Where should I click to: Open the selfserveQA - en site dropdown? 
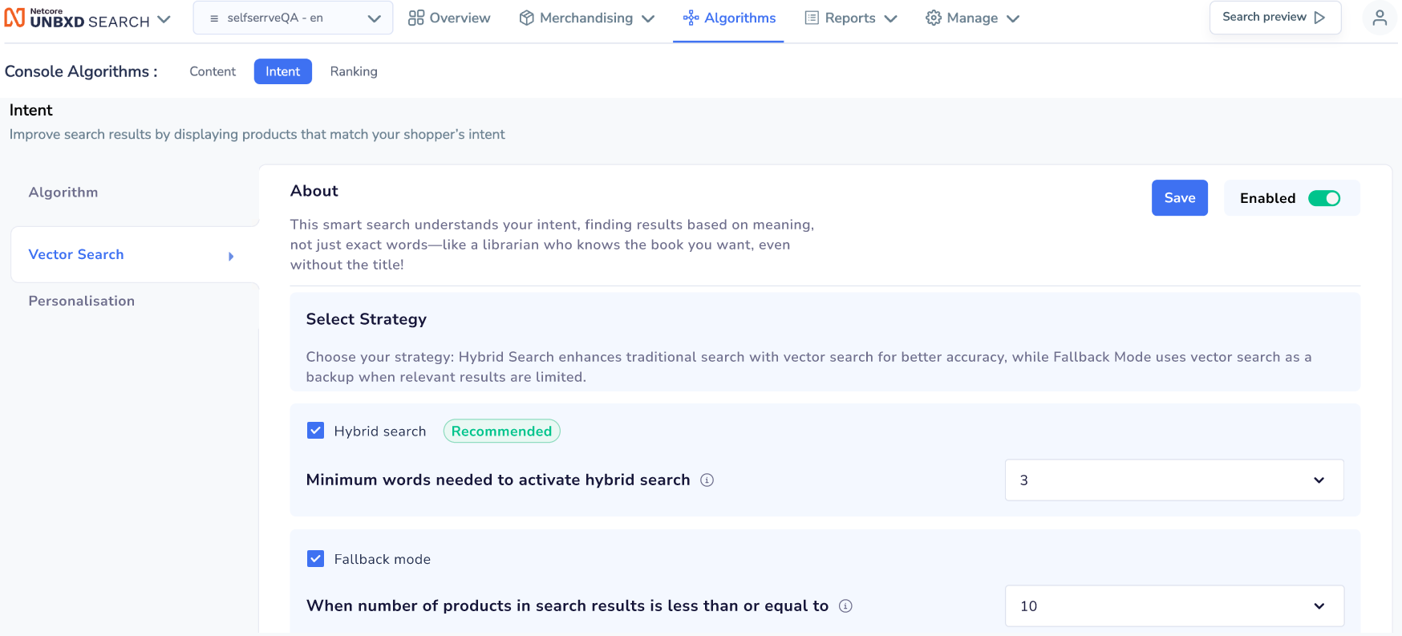[293, 18]
